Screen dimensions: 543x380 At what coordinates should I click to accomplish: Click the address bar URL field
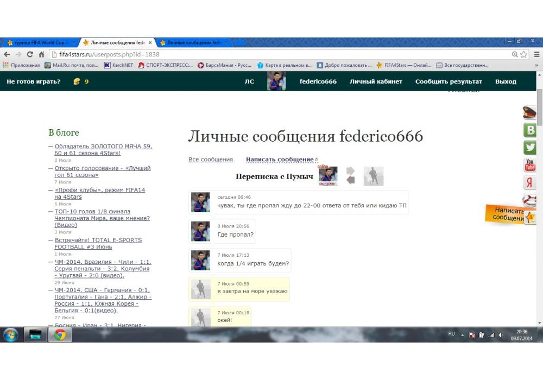[x=271, y=54]
